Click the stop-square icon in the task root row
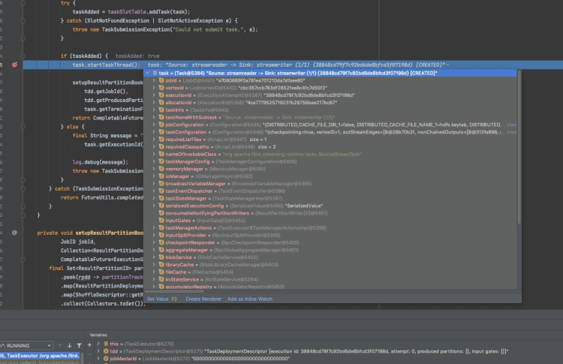The width and height of the screenshot is (563, 364). [155, 73]
